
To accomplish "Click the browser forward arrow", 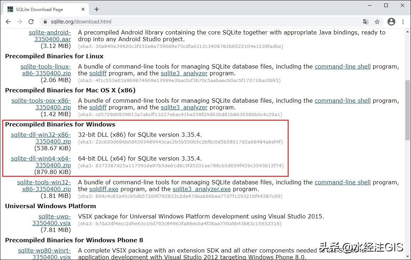I will 20,22.
